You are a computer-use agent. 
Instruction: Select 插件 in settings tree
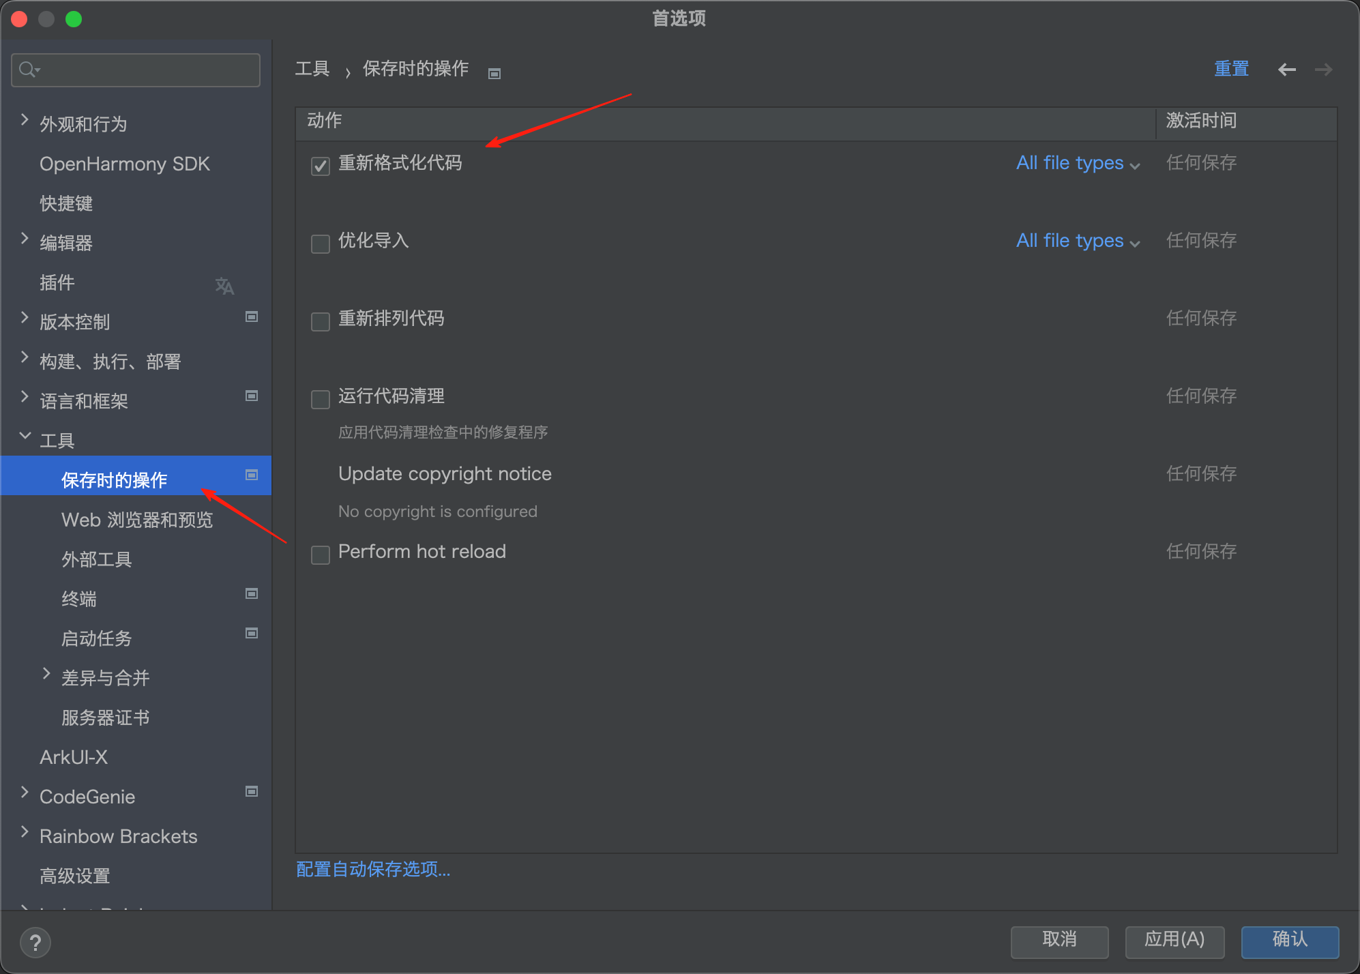click(x=57, y=282)
